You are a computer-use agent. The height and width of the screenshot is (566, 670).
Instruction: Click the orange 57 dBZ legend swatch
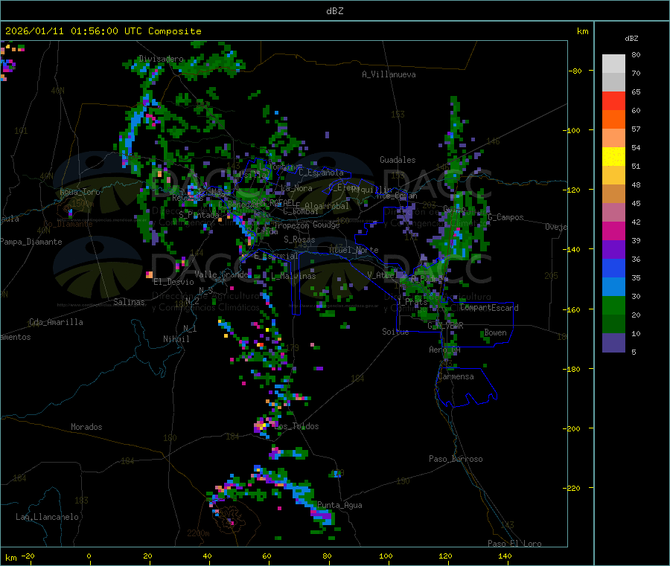click(613, 120)
